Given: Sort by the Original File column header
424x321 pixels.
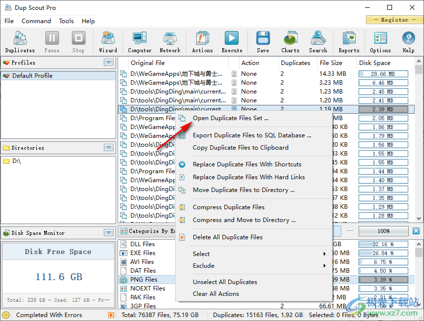Looking at the screenshot, I should tap(179, 63).
